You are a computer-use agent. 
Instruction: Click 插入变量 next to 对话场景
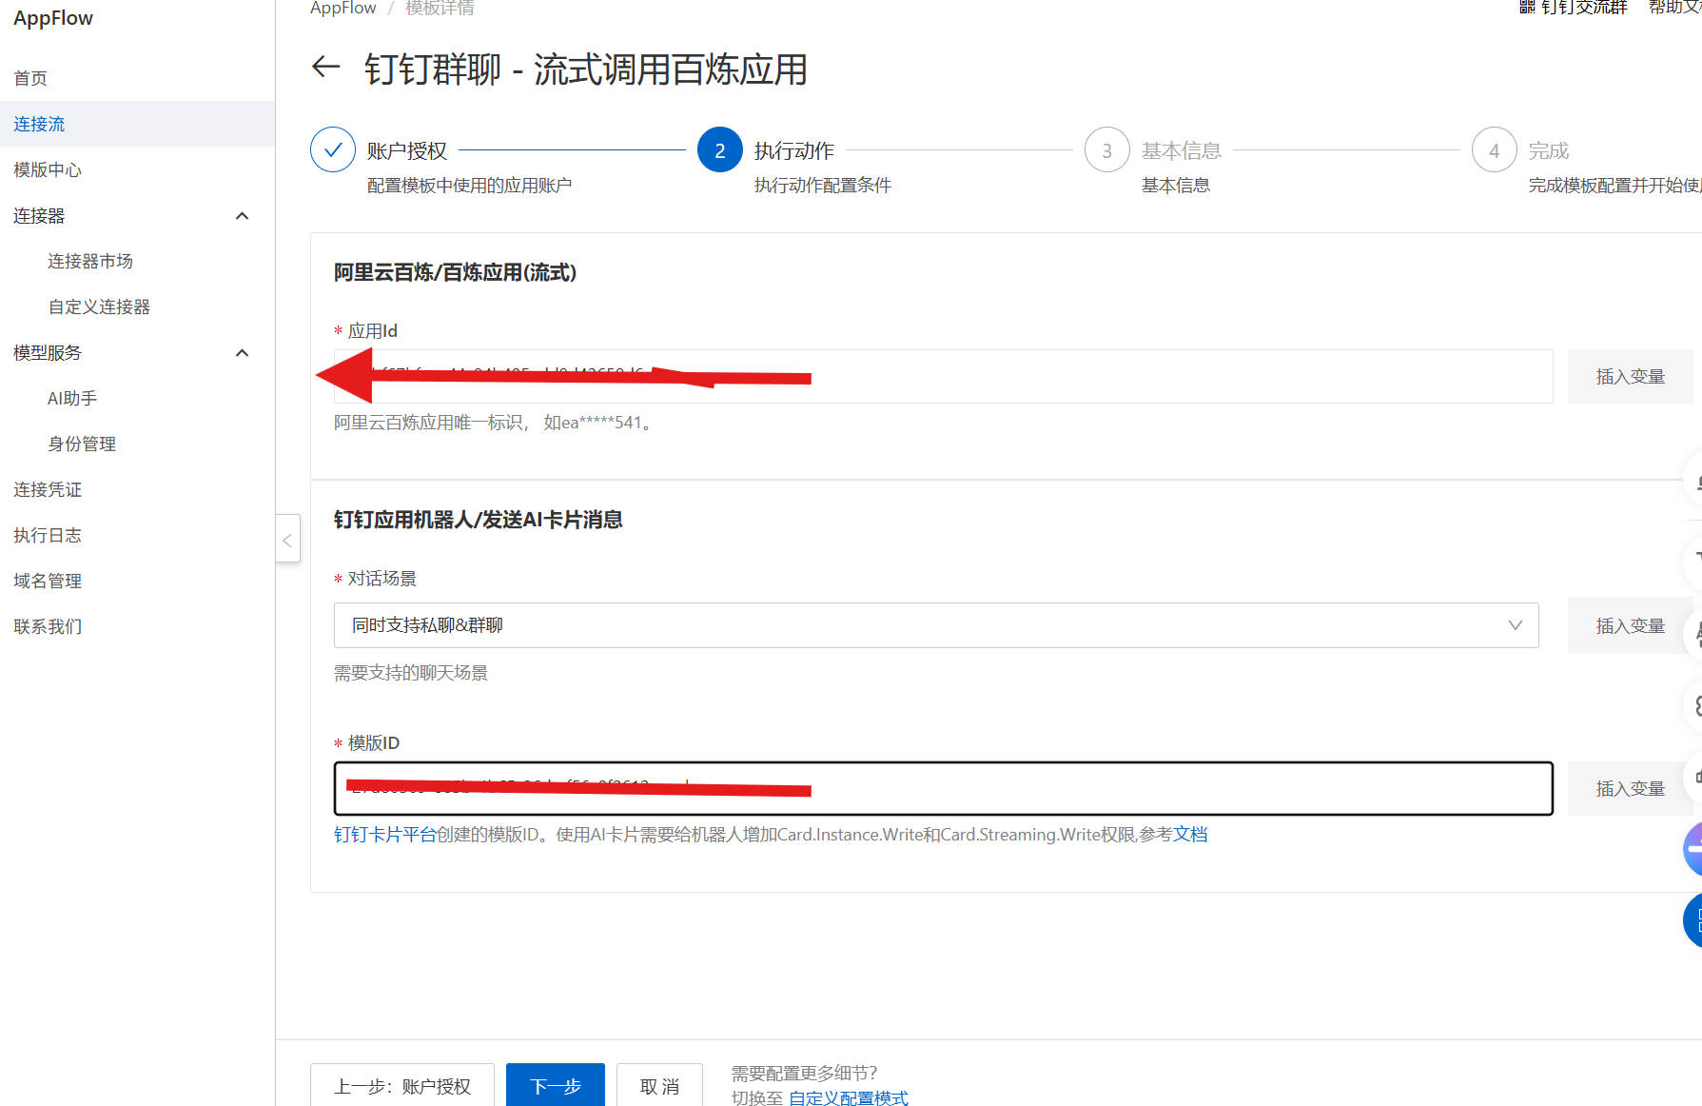coord(1630,626)
